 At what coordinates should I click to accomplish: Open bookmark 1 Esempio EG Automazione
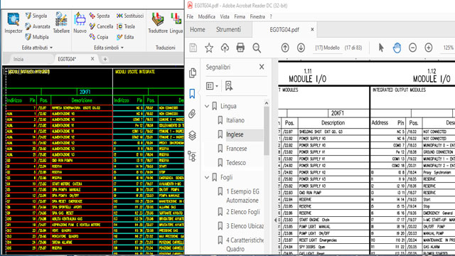coord(242,196)
